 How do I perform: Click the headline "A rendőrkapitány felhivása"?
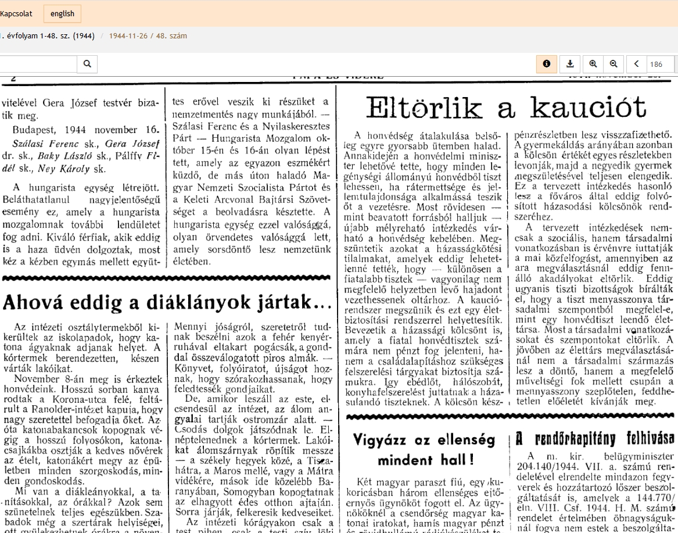click(x=594, y=439)
